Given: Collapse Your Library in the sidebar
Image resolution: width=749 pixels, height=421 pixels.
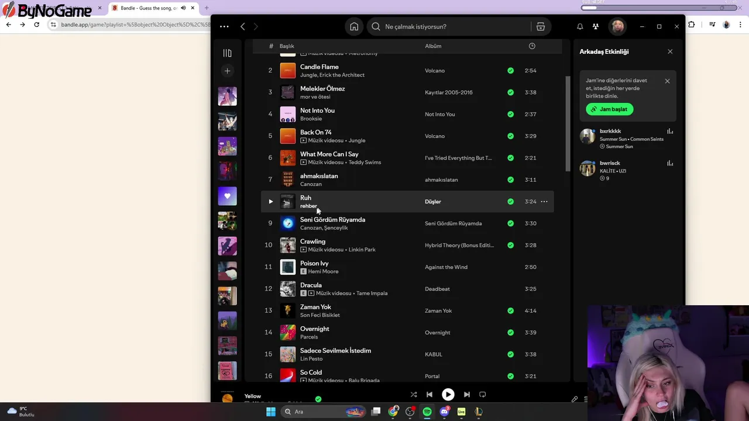Looking at the screenshot, I should pos(227,53).
